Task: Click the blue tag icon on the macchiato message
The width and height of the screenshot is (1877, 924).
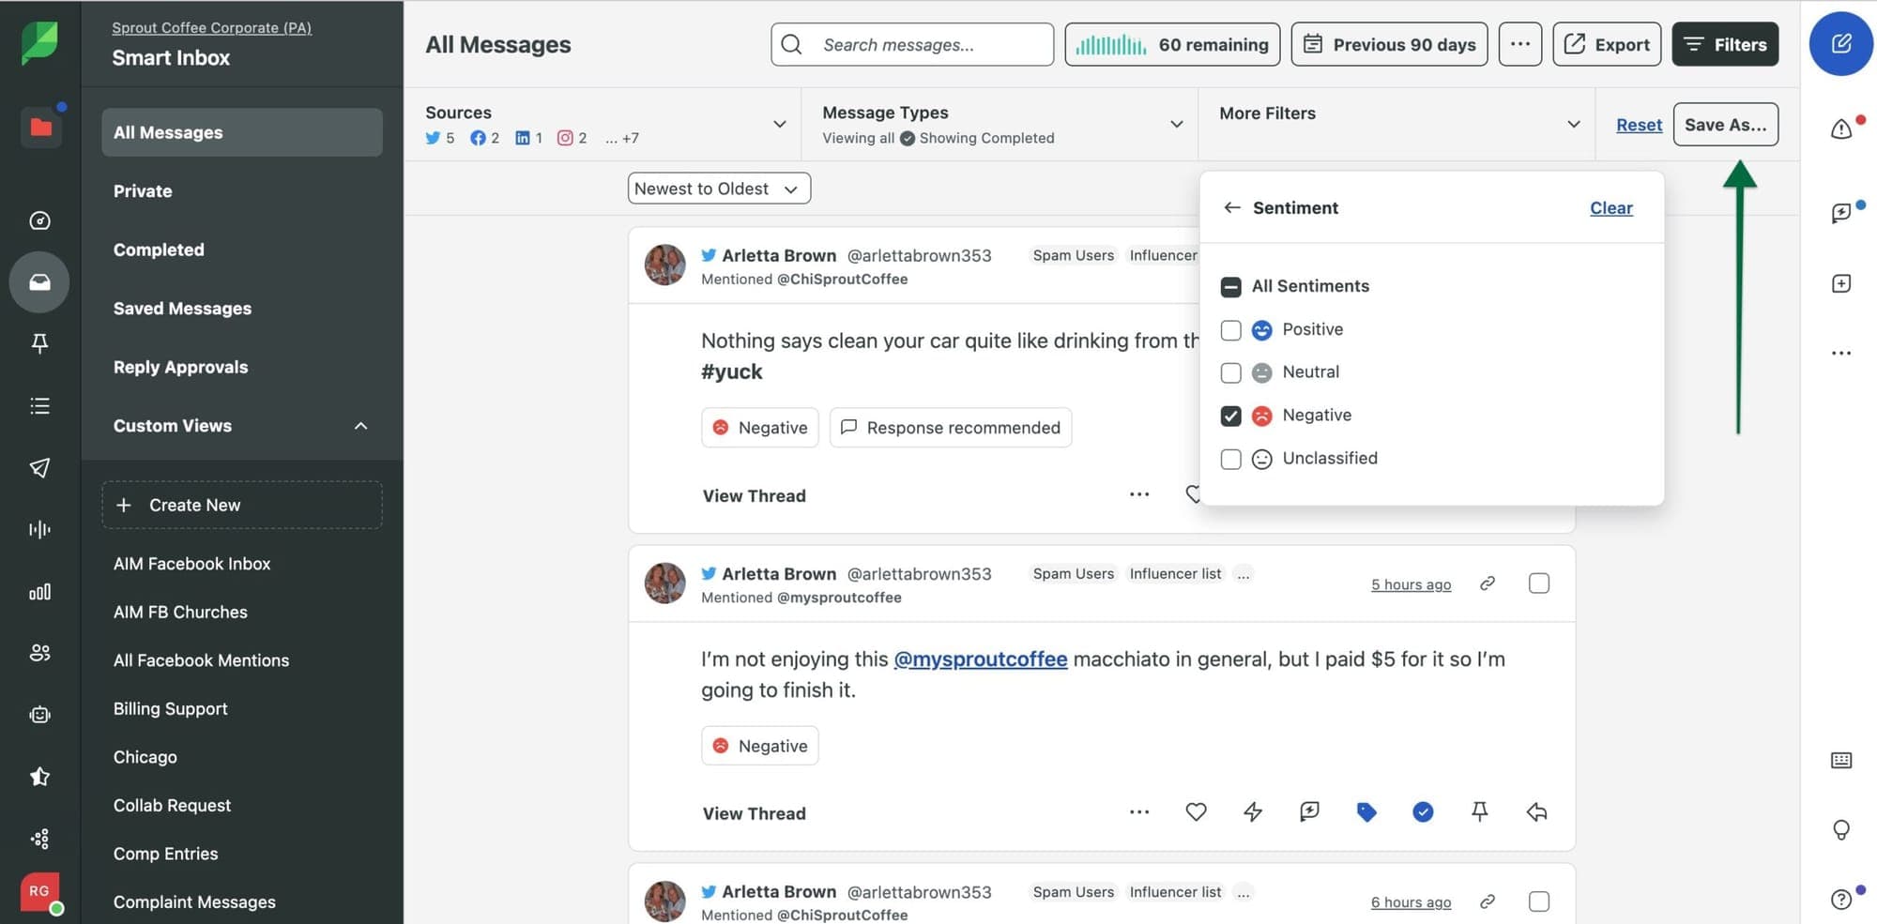Action: pyautogui.click(x=1366, y=811)
